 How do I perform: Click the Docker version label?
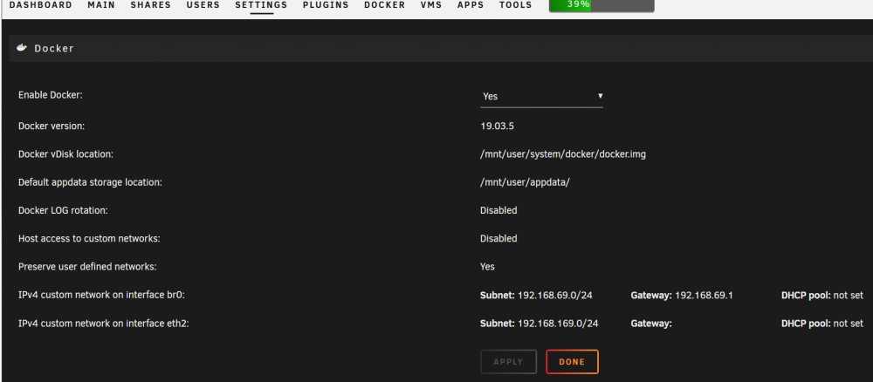coord(52,126)
